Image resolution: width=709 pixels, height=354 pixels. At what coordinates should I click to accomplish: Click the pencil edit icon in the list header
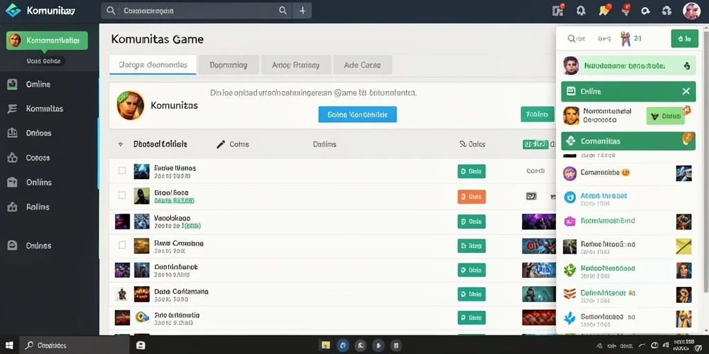[221, 144]
